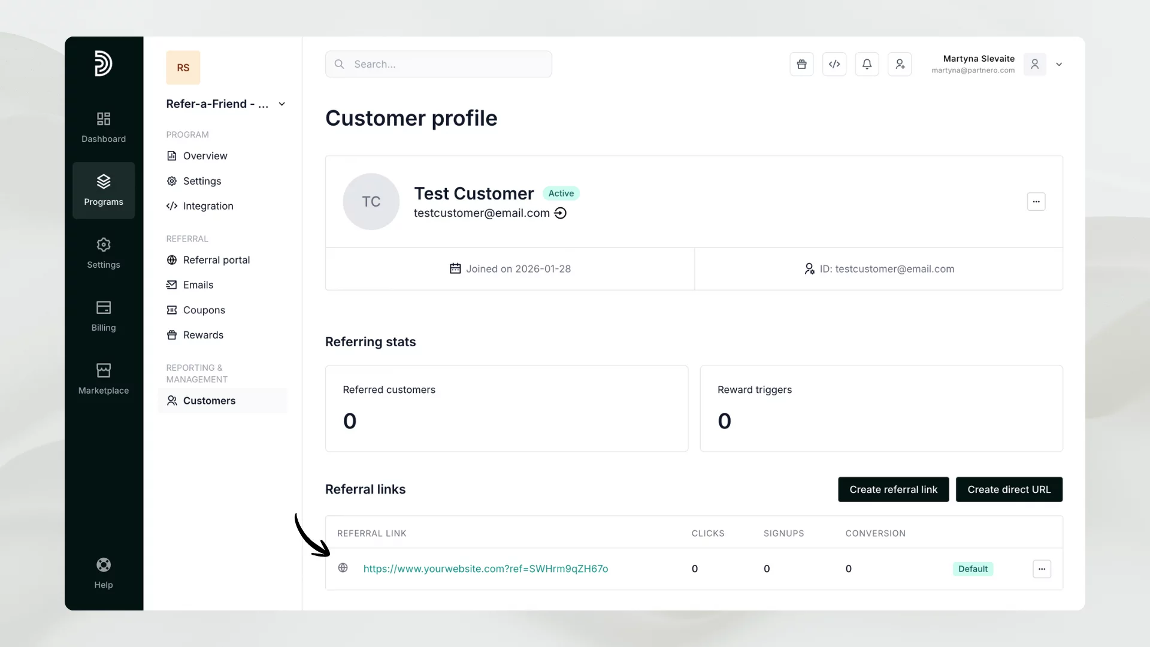Open customer profile three-dot options menu

(x=1036, y=201)
